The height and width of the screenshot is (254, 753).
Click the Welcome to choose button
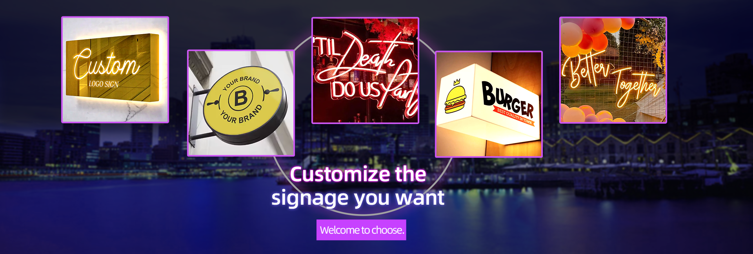361,230
